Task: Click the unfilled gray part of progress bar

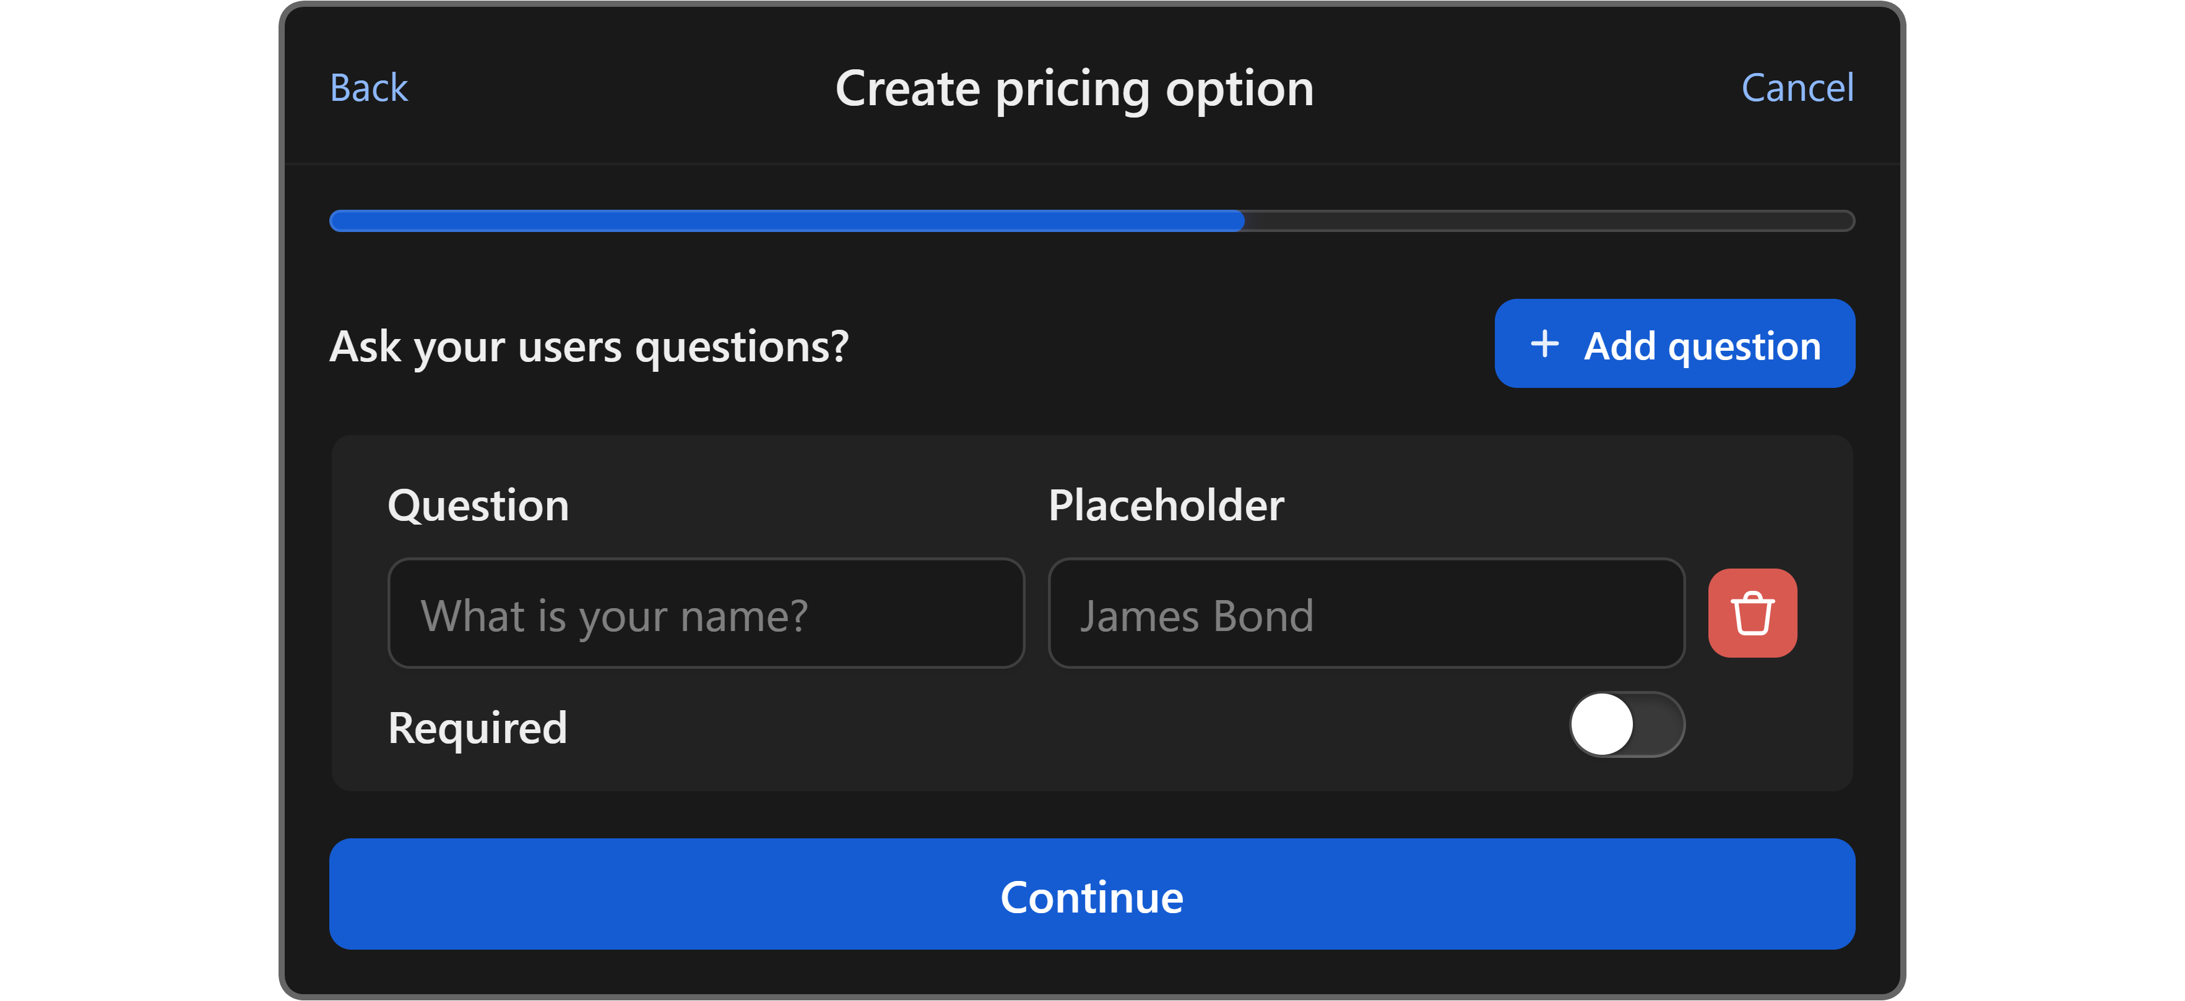Action: point(1549,221)
